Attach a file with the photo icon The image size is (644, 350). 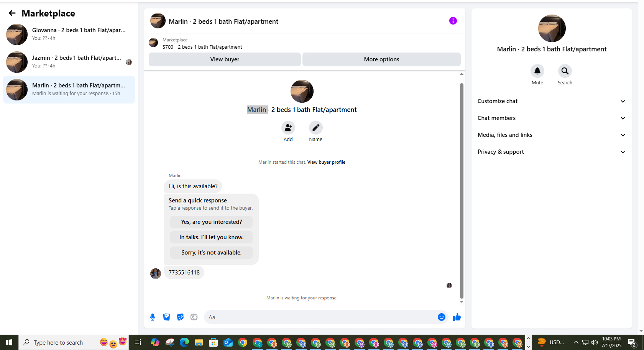[x=166, y=317]
